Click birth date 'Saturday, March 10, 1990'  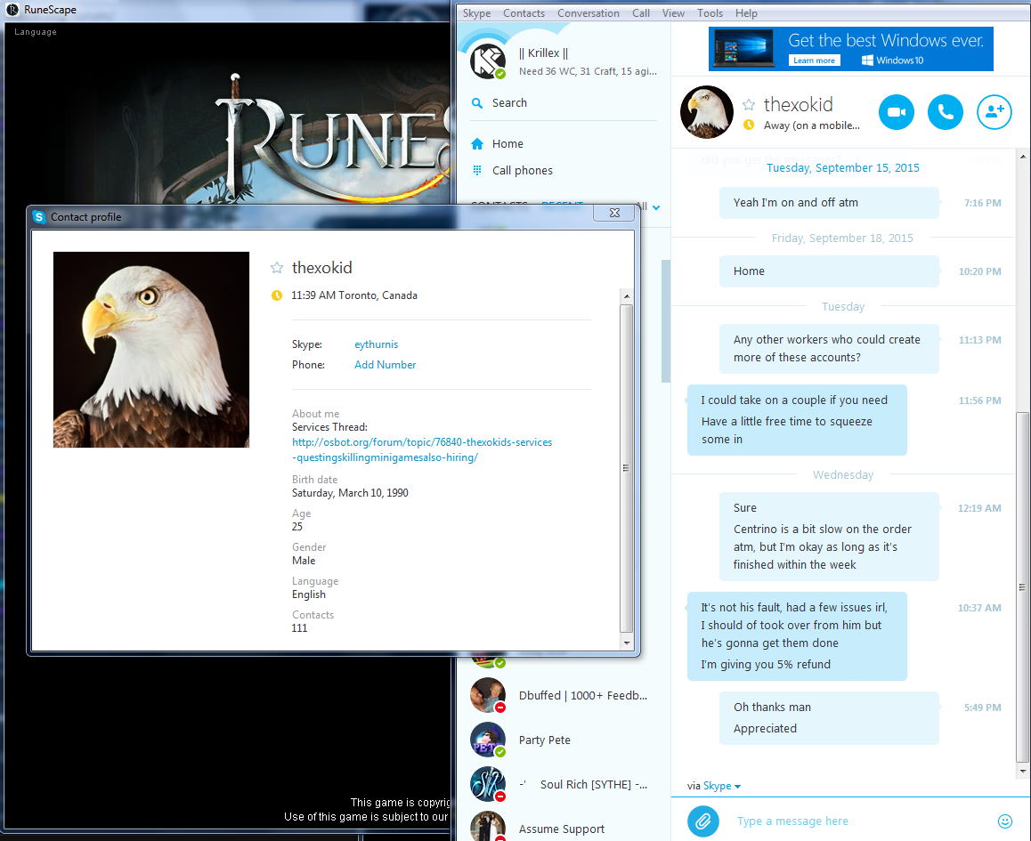tap(350, 493)
